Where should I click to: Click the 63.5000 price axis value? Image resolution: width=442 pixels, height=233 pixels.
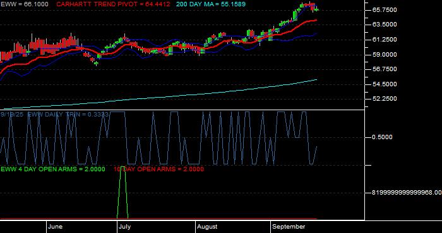(385, 25)
